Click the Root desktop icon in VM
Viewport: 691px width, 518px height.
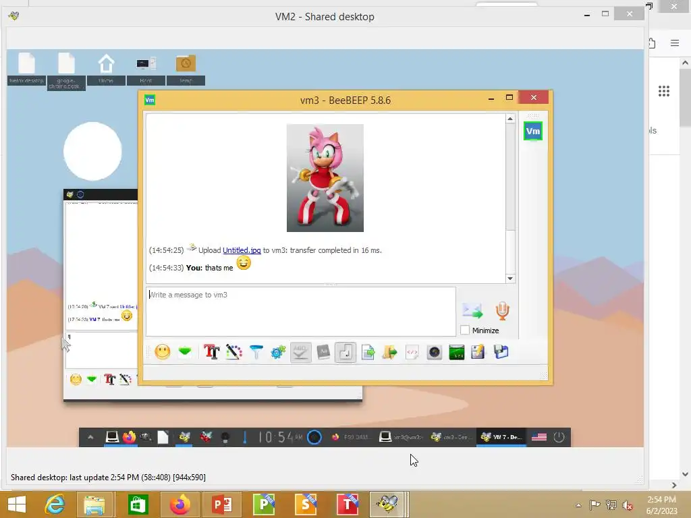click(x=146, y=68)
